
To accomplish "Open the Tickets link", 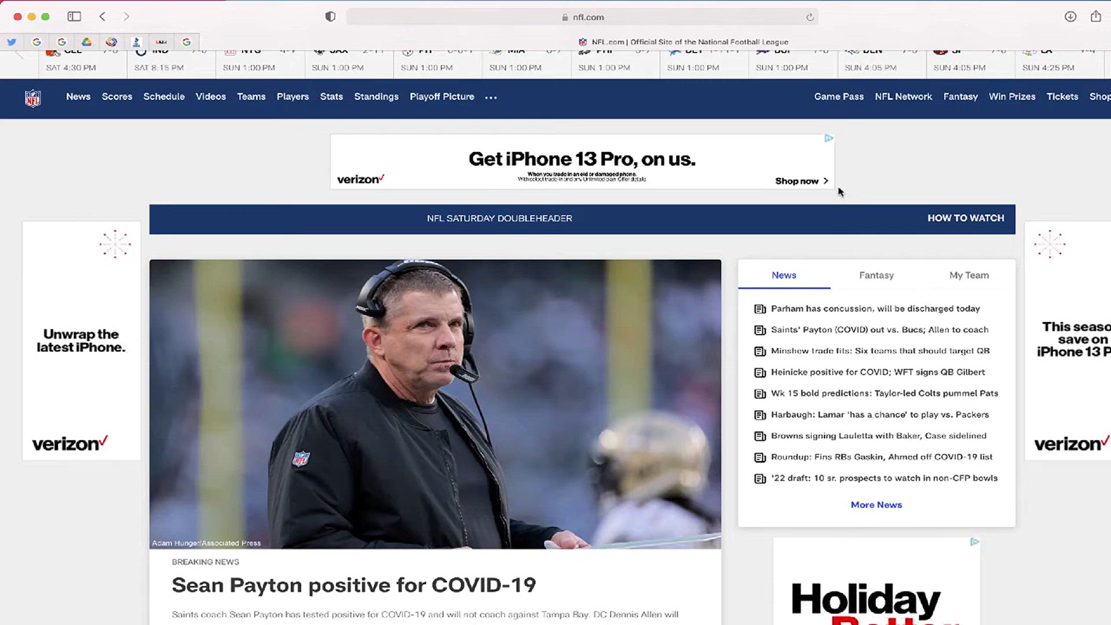I will [1062, 97].
